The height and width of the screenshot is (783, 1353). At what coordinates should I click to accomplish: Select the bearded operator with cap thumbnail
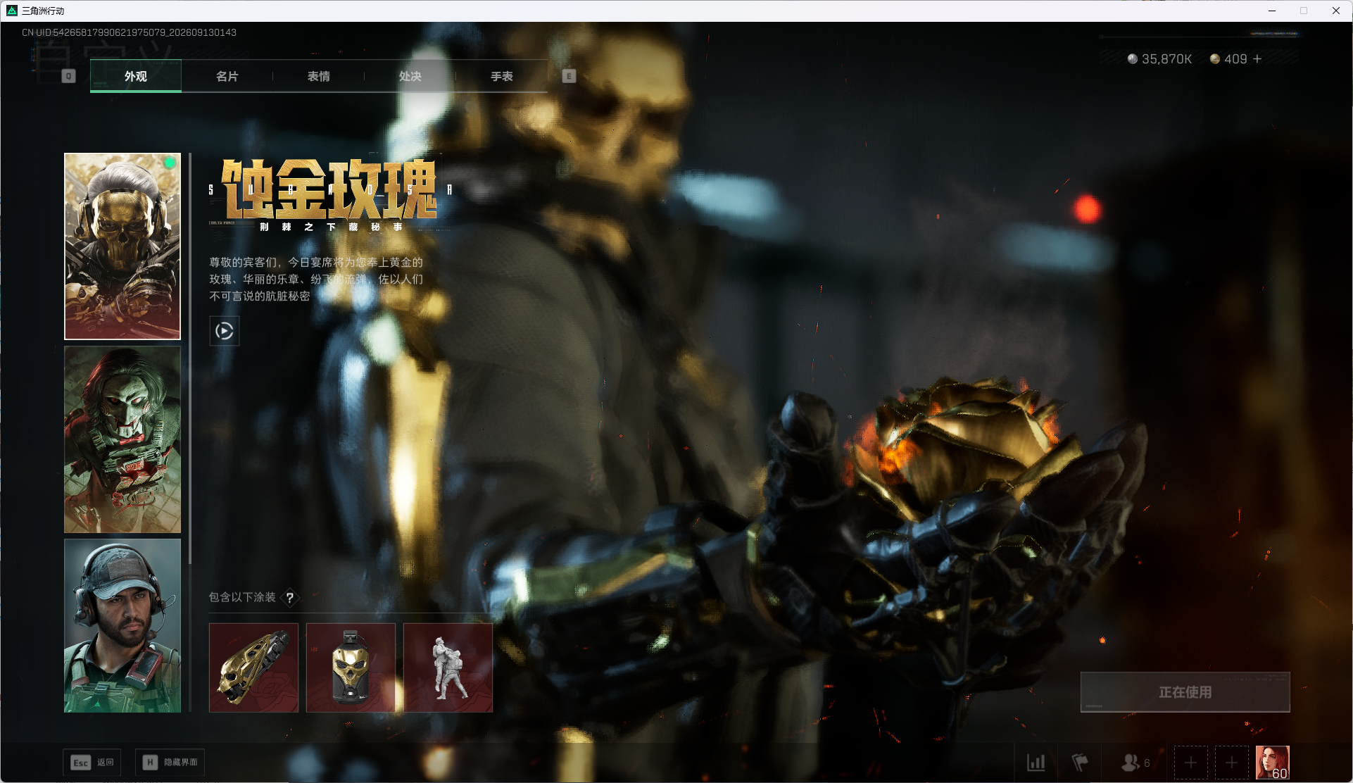pyautogui.click(x=122, y=625)
